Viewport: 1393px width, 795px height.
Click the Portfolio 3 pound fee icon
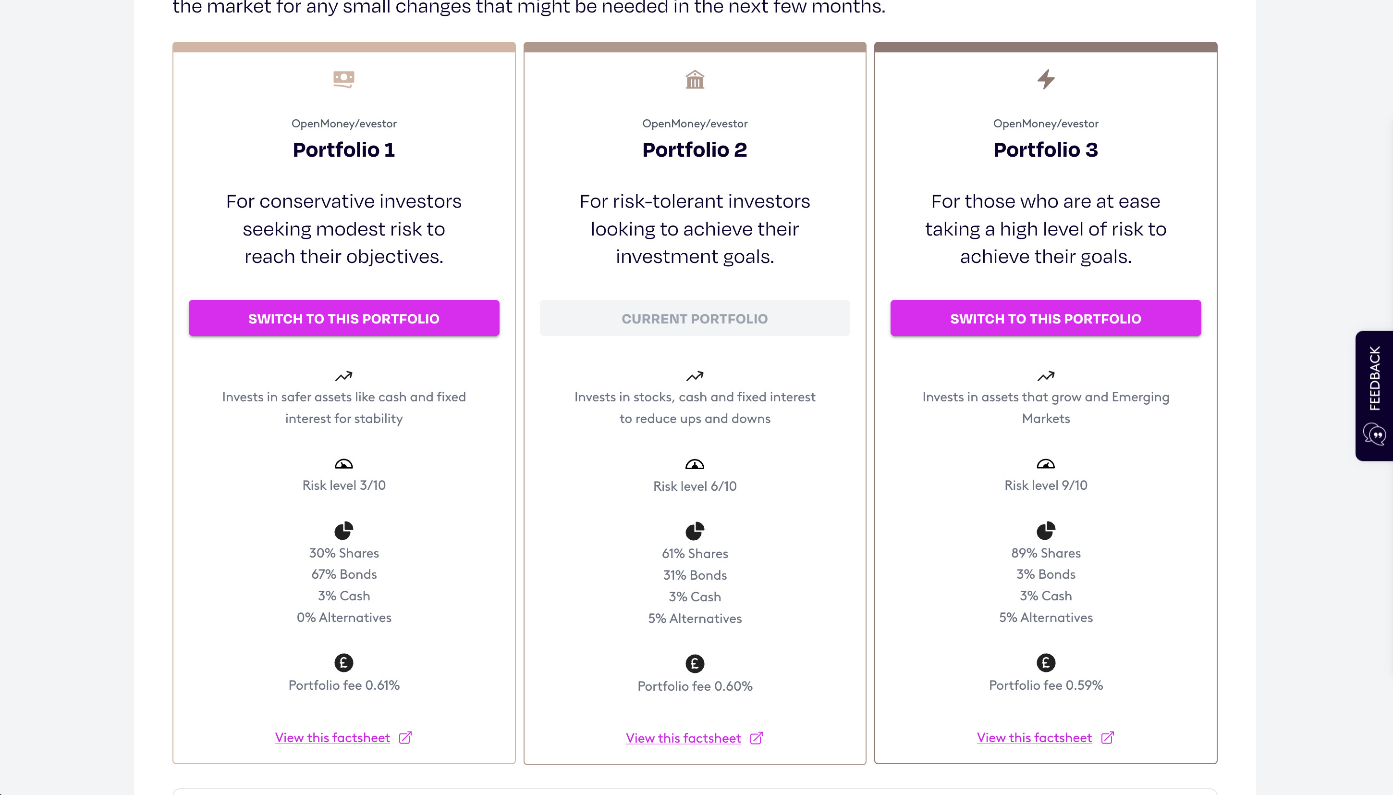[x=1045, y=663]
